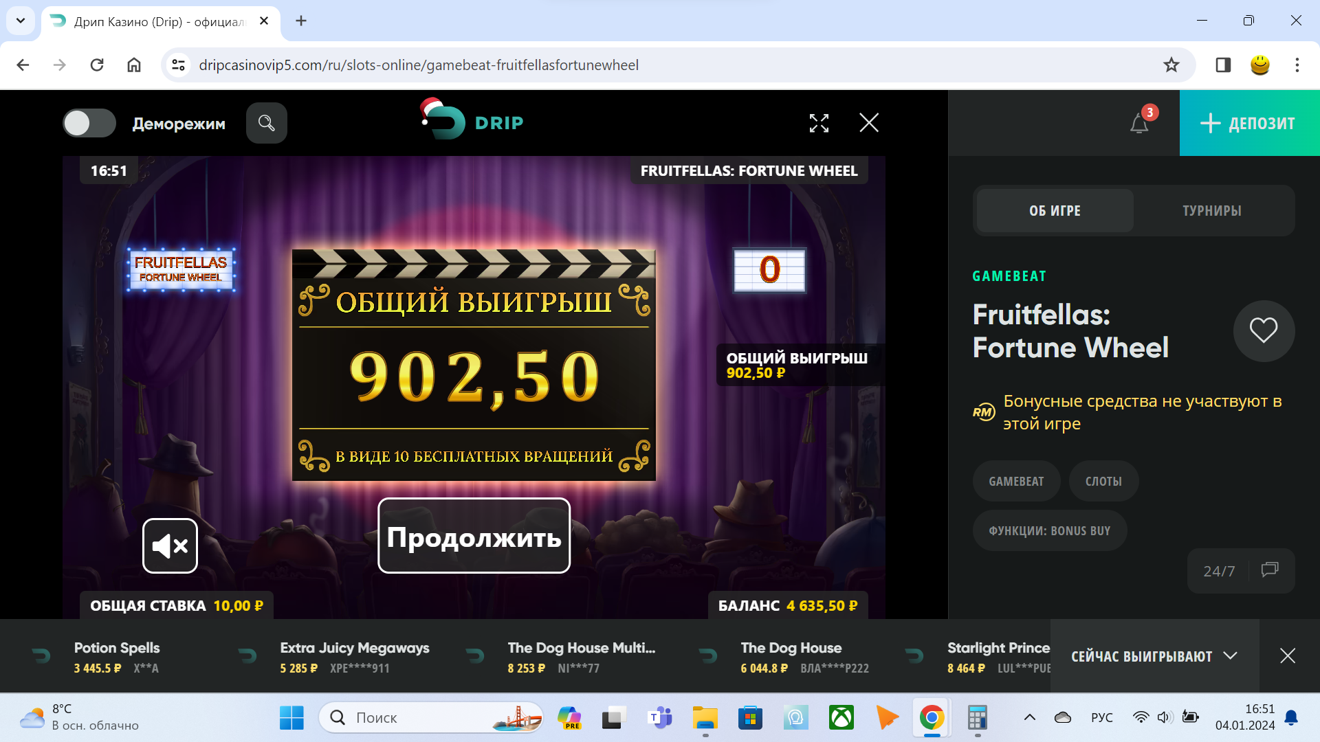Expand Сейчас выигрывают dropdown chevron
The height and width of the screenshot is (742, 1320).
click(x=1231, y=656)
